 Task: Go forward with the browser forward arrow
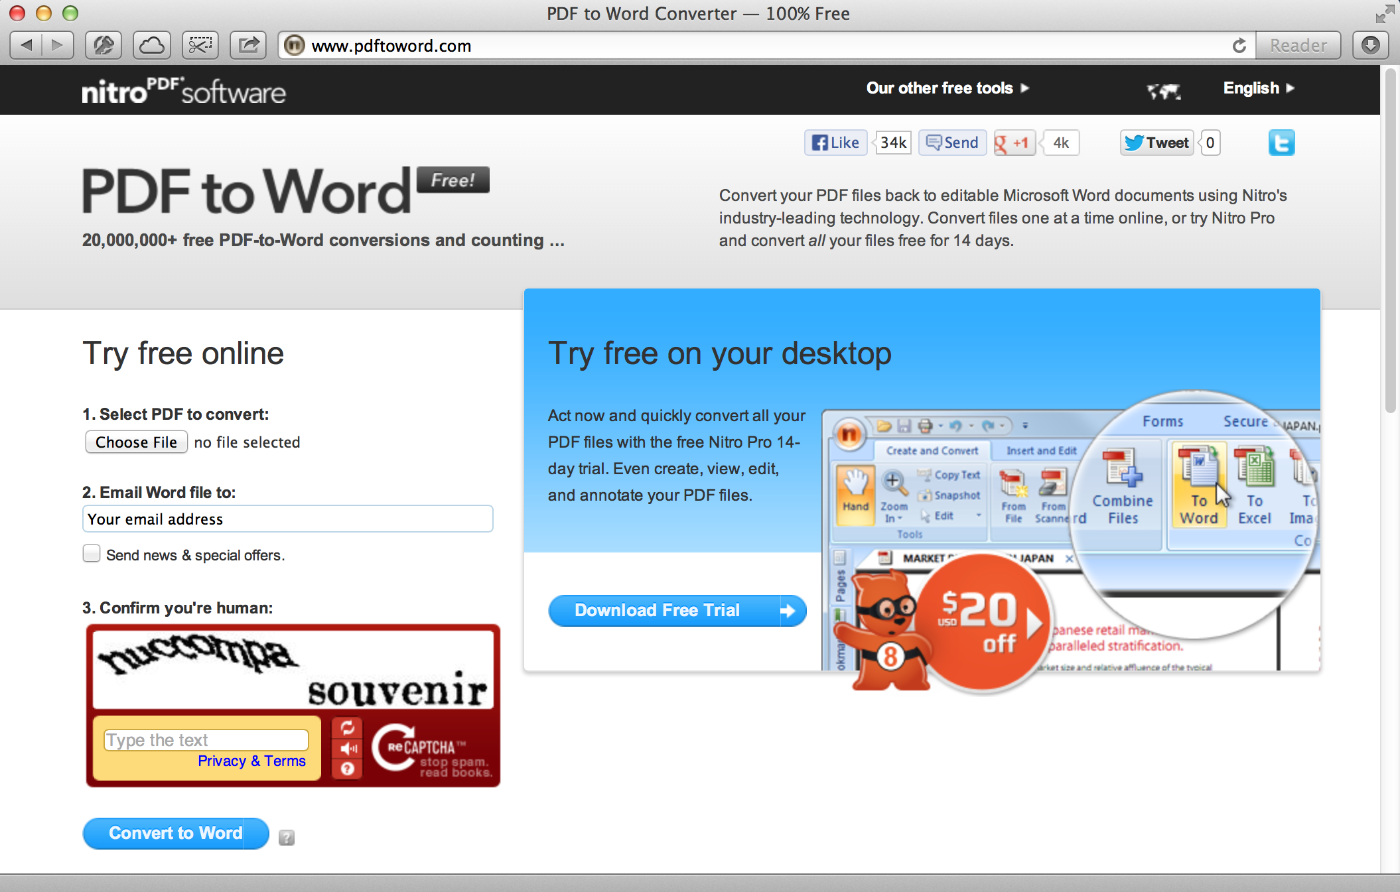point(58,45)
